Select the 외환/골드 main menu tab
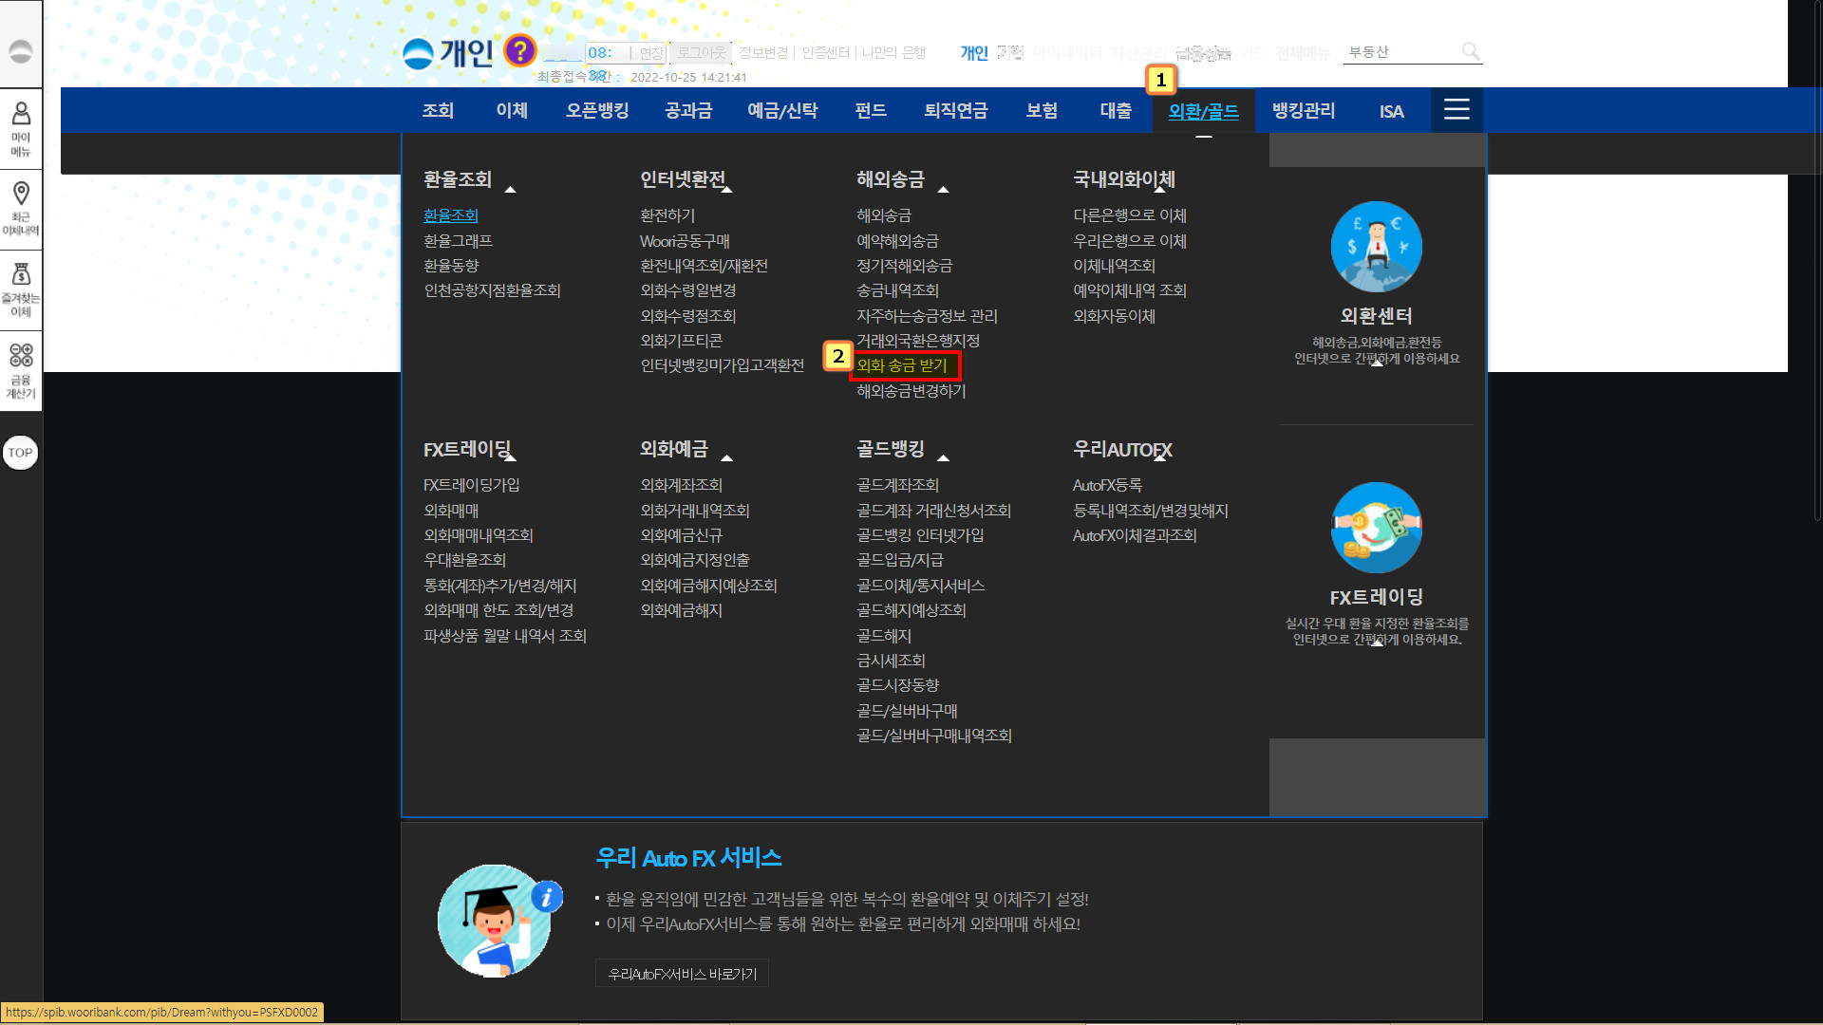The image size is (1823, 1025). pyautogui.click(x=1203, y=111)
